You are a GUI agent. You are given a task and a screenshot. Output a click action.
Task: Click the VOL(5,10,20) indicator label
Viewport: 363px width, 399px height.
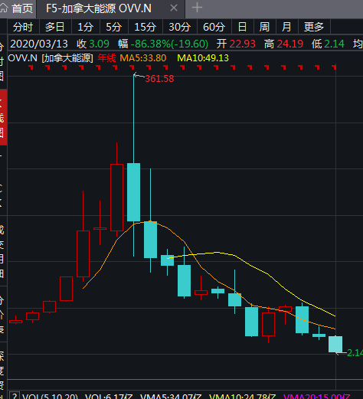(x=50, y=396)
